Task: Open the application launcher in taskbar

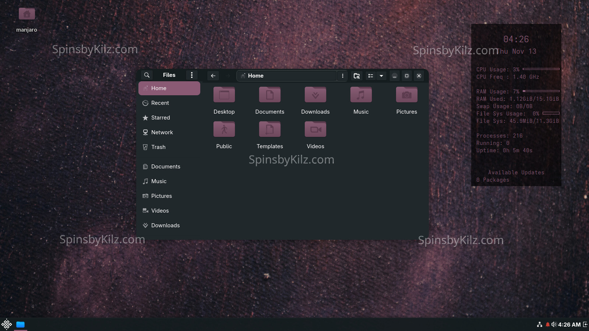Action: pyautogui.click(x=7, y=324)
